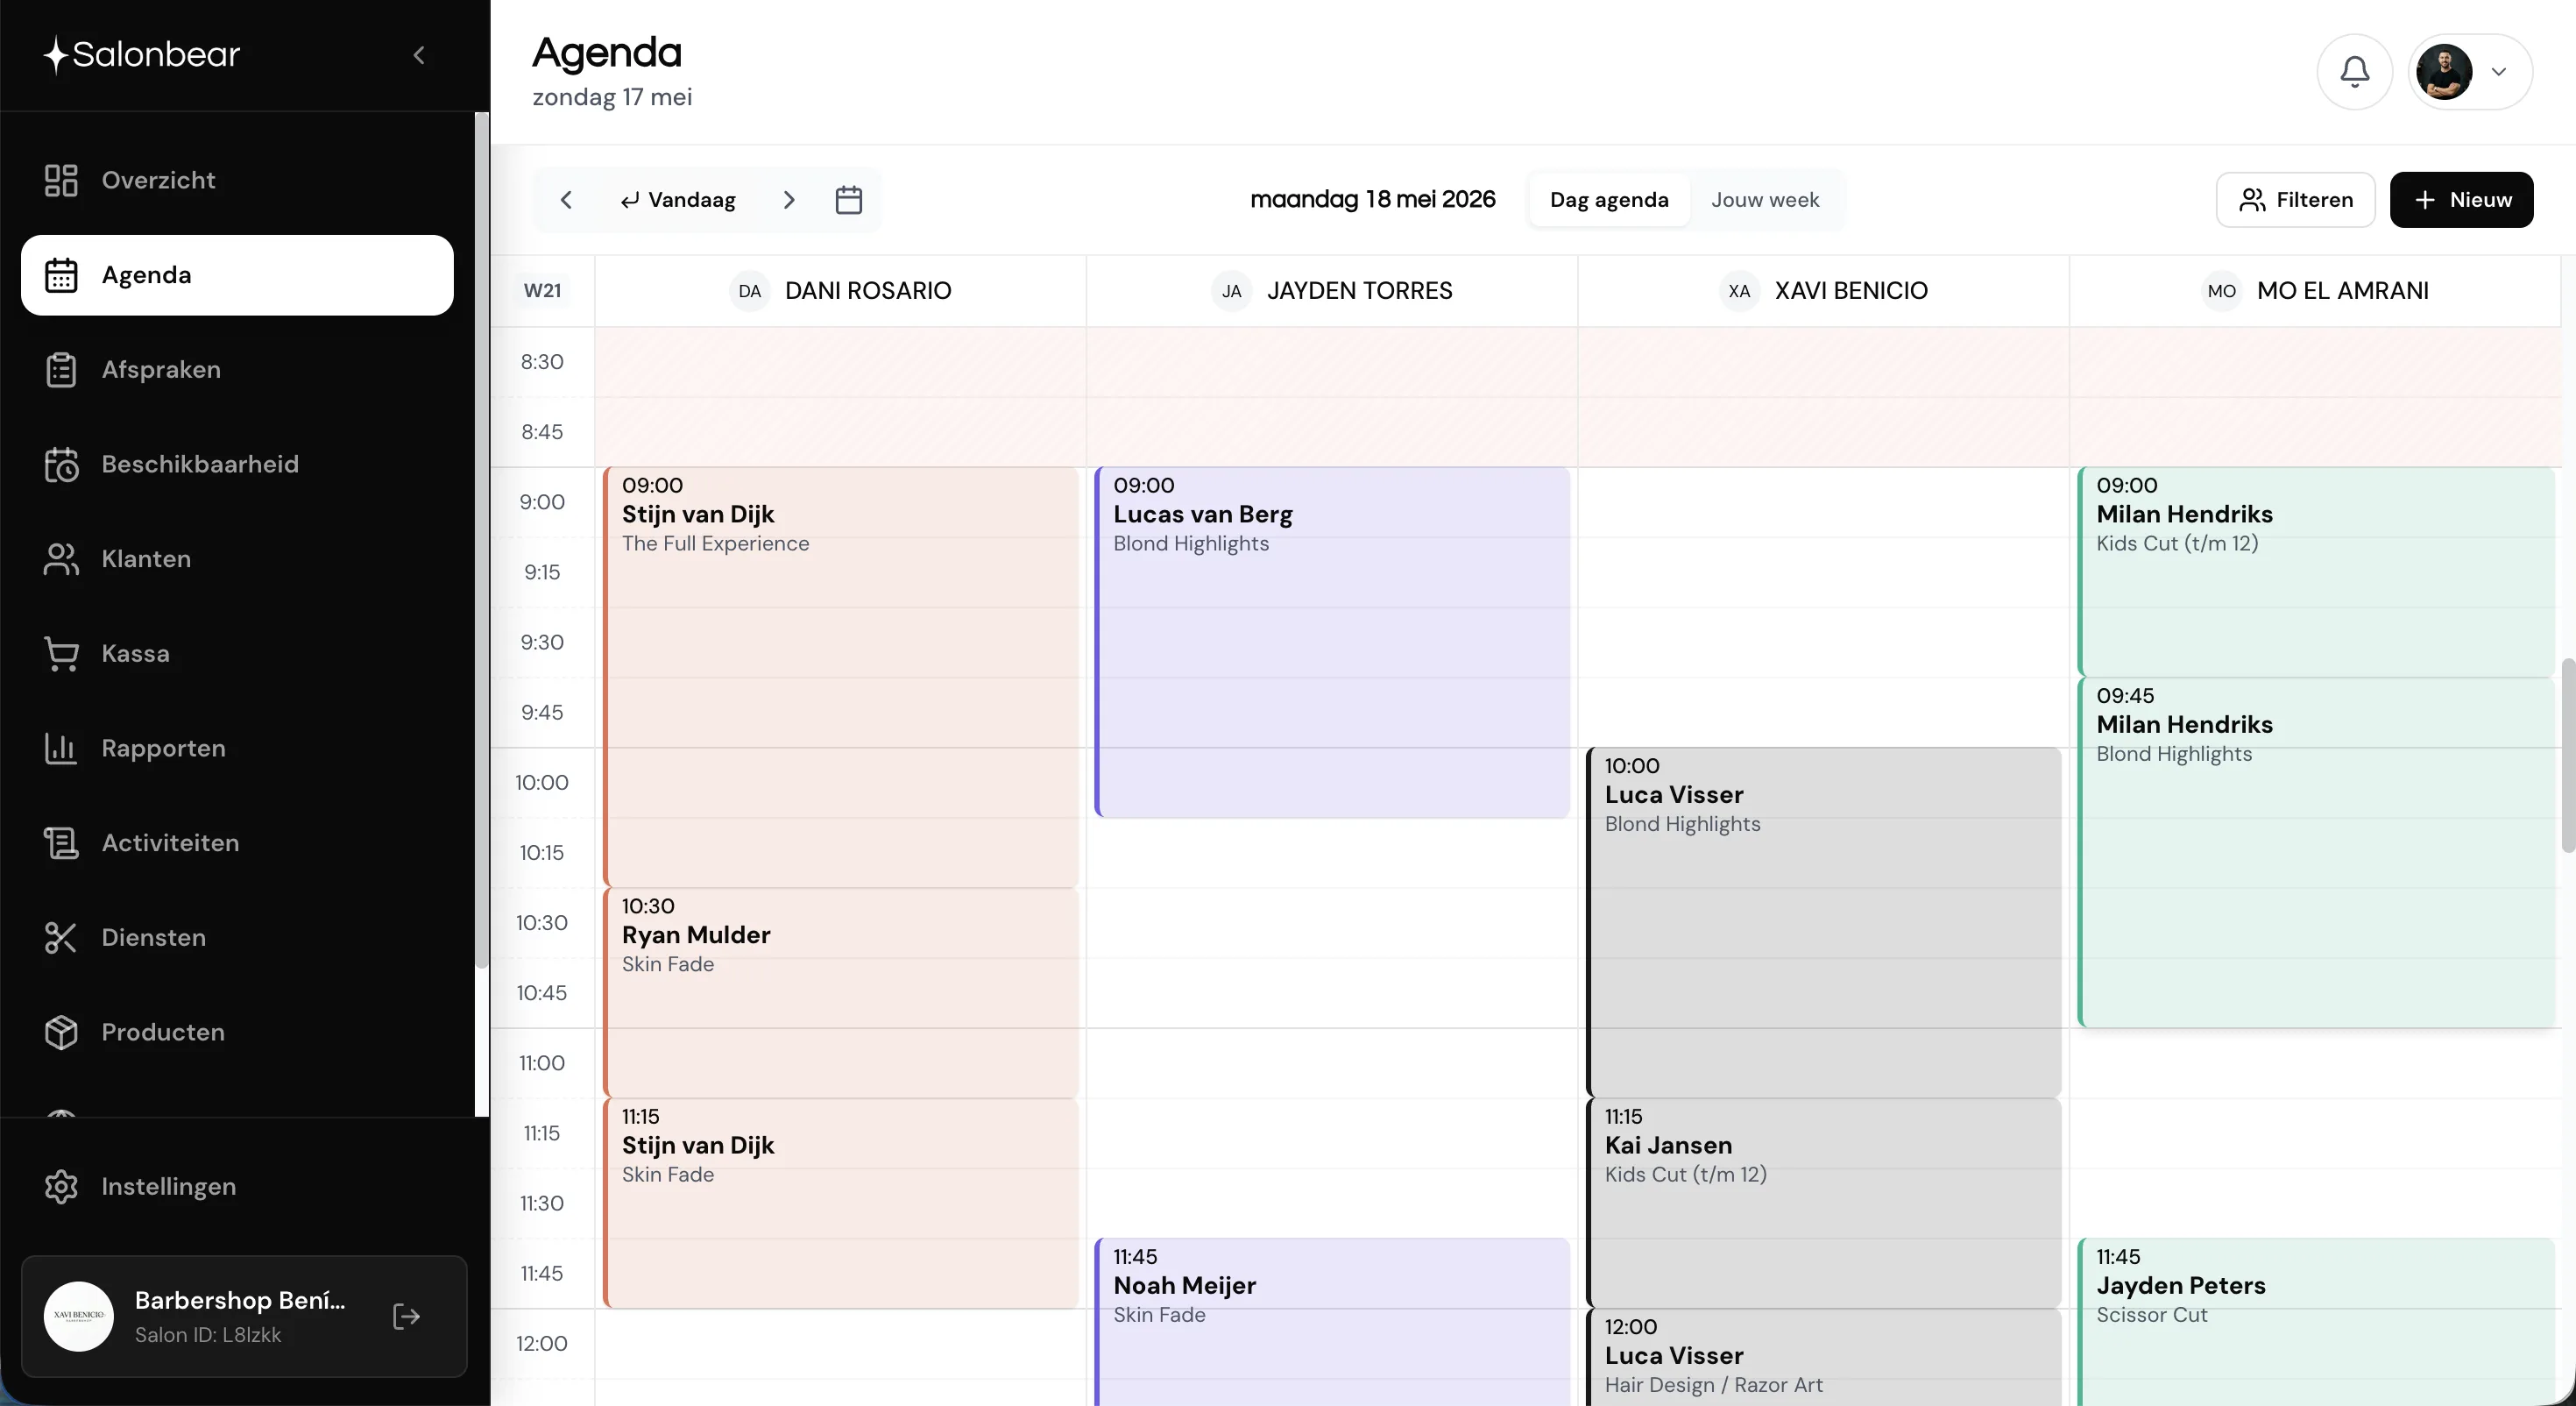
Task: Click the Barbershop salon logo avatar
Action: point(78,1316)
